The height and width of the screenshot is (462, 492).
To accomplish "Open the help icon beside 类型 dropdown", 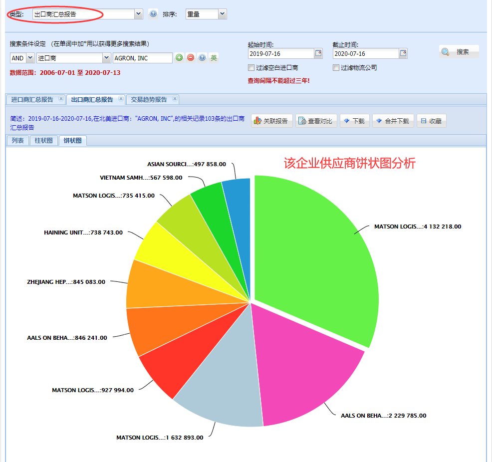I will click(154, 13).
